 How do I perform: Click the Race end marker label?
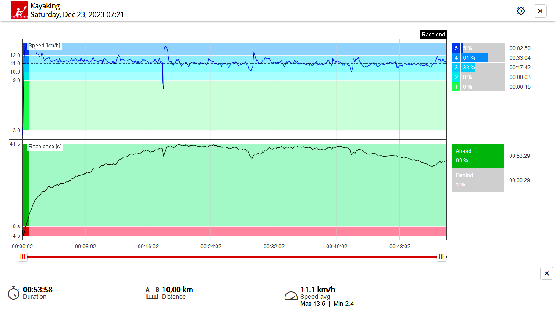coord(433,35)
